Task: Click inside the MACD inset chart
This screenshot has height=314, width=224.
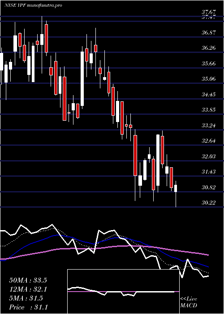Action: pos(123,292)
